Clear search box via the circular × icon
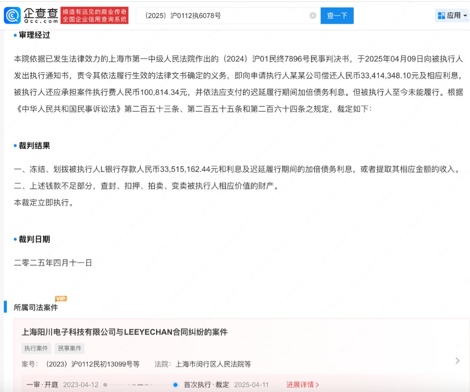The width and height of the screenshot is (470, 392). tap(312, 15)
